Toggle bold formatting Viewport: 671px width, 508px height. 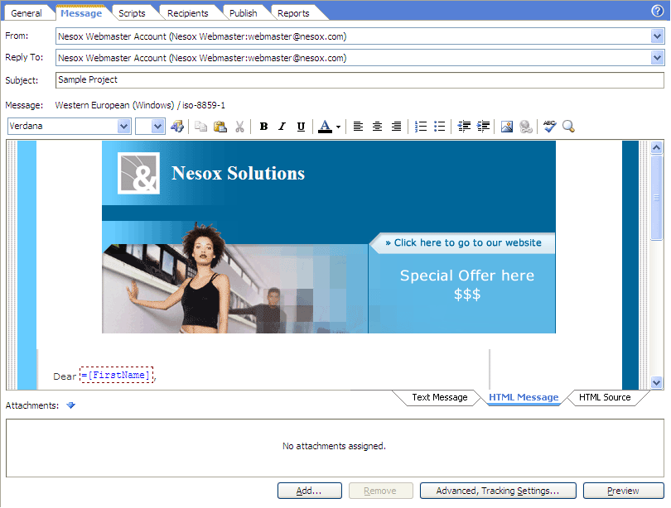click(263, 127)
